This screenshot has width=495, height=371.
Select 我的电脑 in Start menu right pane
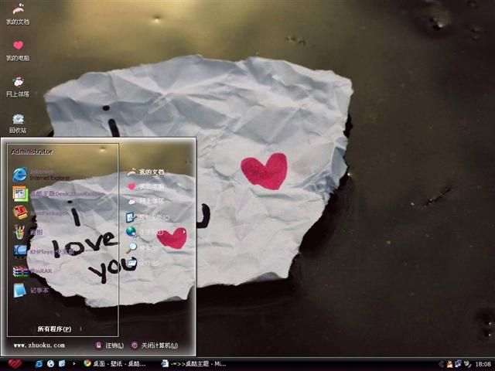(x=151, y=186)
